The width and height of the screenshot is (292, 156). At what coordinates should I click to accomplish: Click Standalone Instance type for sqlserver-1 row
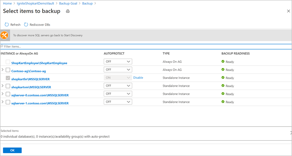(176, 102)
